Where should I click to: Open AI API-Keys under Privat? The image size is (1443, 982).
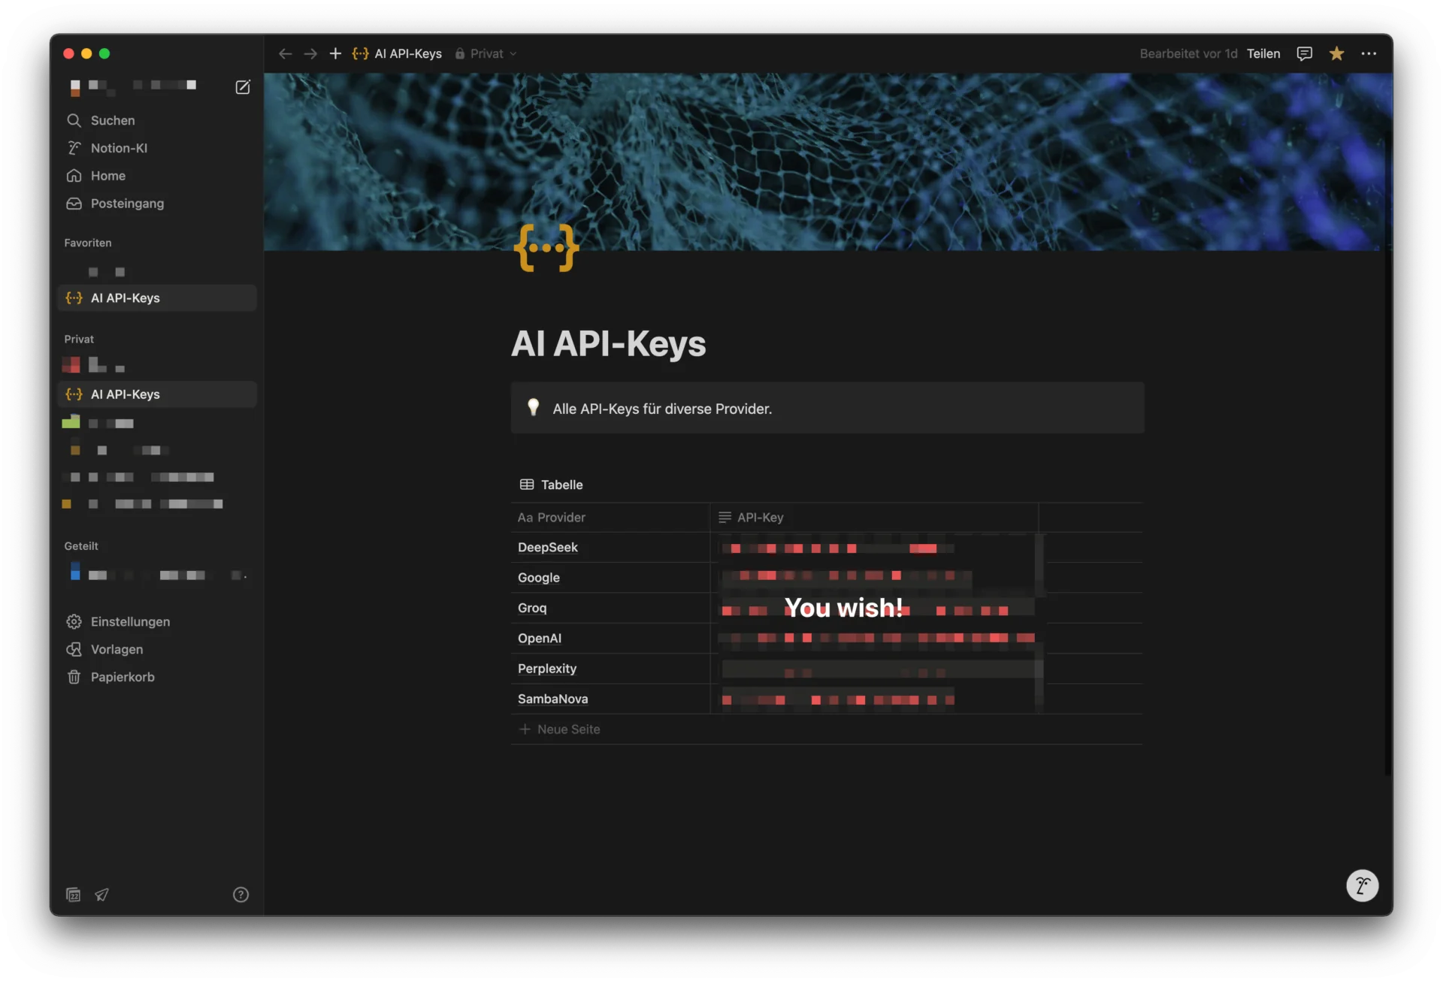157,394
